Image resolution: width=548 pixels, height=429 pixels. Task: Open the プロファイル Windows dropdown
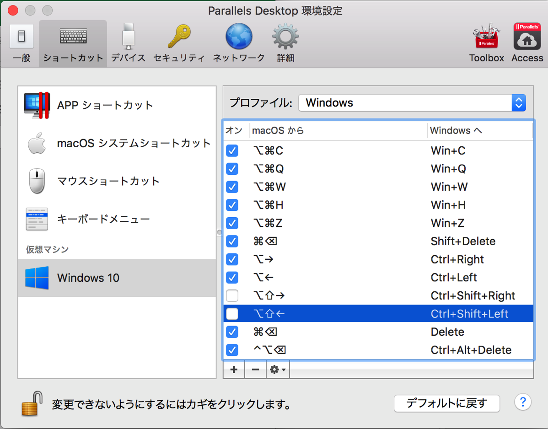click(412, 103)
